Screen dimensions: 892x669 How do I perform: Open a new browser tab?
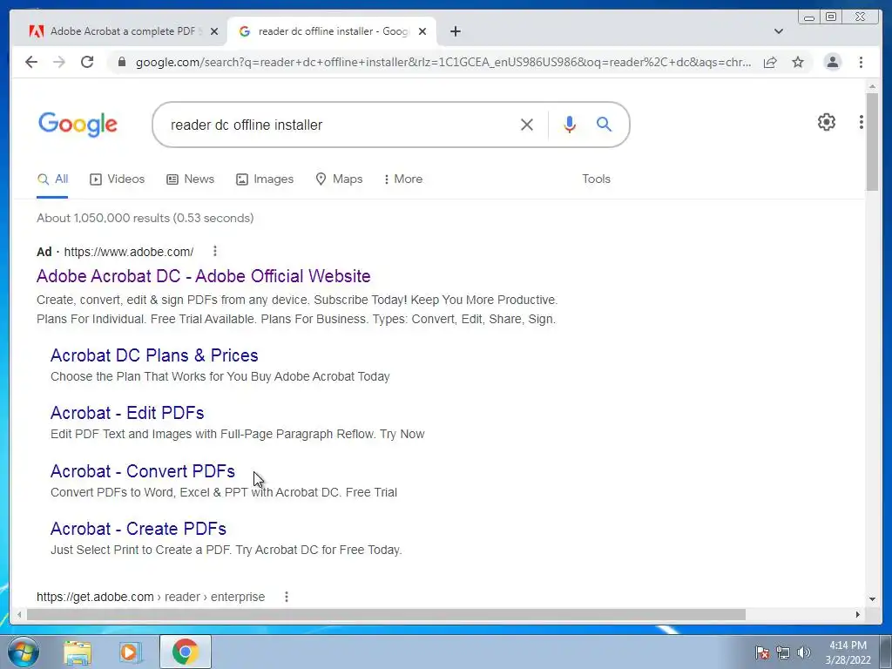(x=455, y=31)
